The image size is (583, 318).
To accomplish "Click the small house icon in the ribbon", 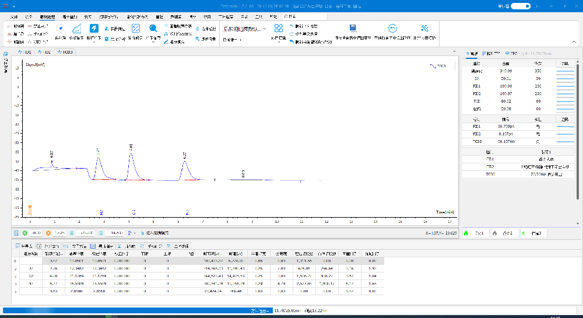I will click(198, 29).
